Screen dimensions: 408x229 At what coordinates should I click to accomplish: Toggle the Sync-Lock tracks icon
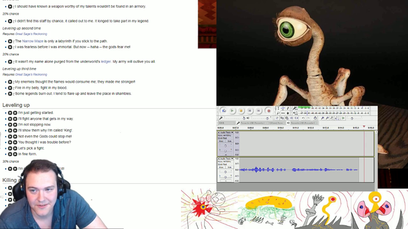click(315, 118)
